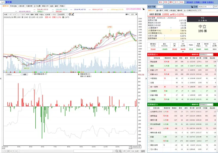Image resolution: width=218 pixels, height=153 pixels.
Task: Click help icon beside 佔股本比重
Action: [x=164, y=36]
